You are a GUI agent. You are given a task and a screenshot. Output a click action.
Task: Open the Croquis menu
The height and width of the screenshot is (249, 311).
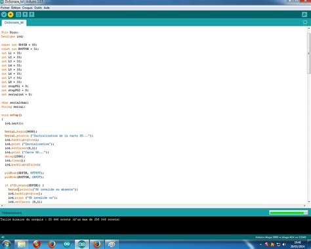point(28,8)
